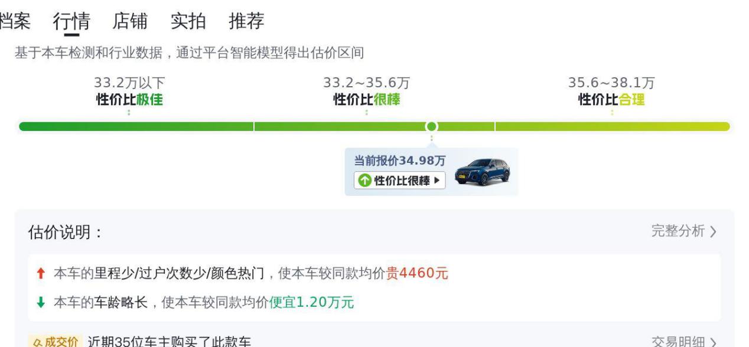Click the green down arrow price factor icon
Viewport: 749px width, 347px height.
click(41, 303)
